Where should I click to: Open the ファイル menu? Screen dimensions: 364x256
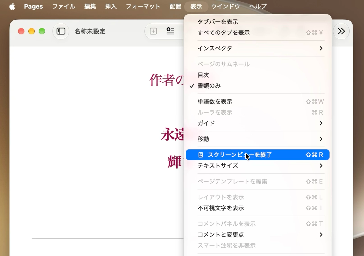point(64,6)
